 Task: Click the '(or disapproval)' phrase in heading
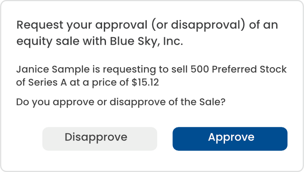(x=198, y=26)
